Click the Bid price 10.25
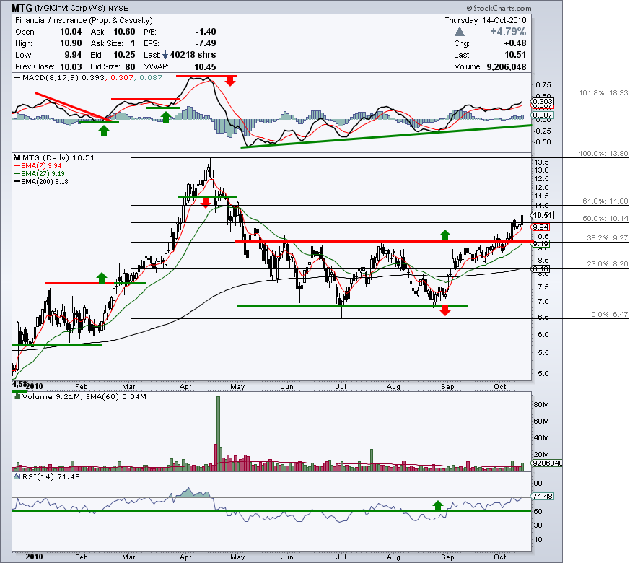Screen dimensions: 635x563 [124, 55]
